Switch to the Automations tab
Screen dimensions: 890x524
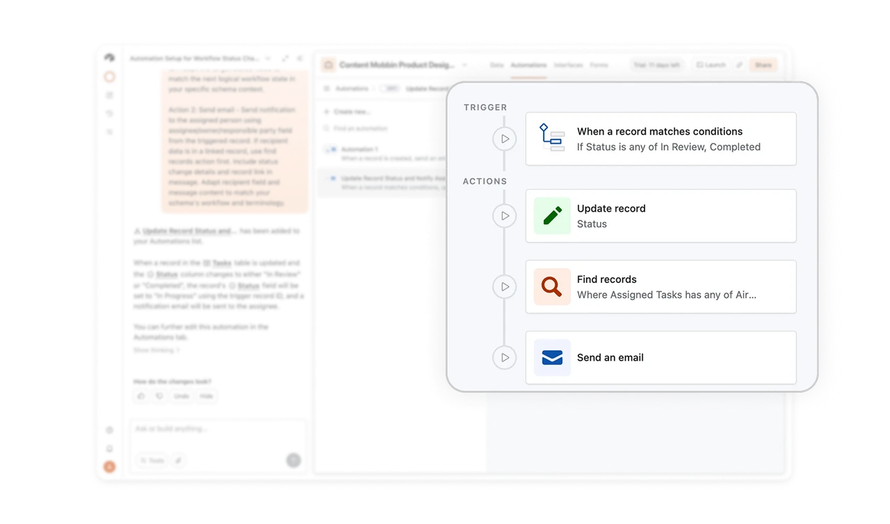pos(528,65)
